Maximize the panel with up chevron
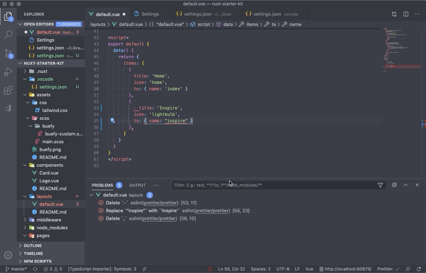426x273 pixels. click(406, 185)
